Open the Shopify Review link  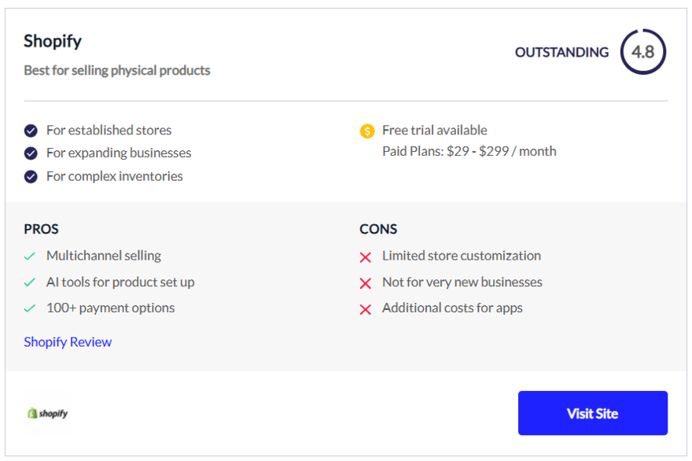(x=68, y=341)
